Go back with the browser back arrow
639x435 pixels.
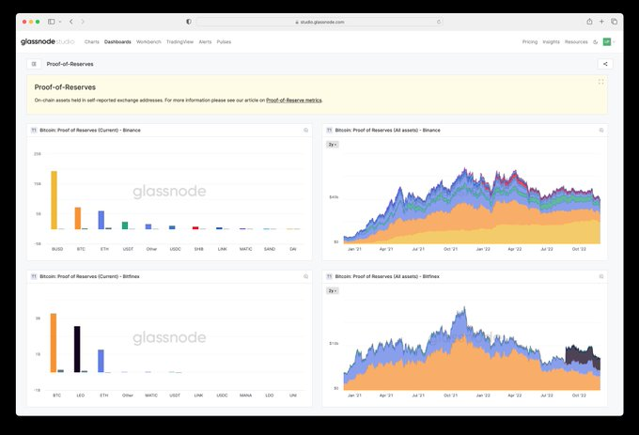(71, 22)
